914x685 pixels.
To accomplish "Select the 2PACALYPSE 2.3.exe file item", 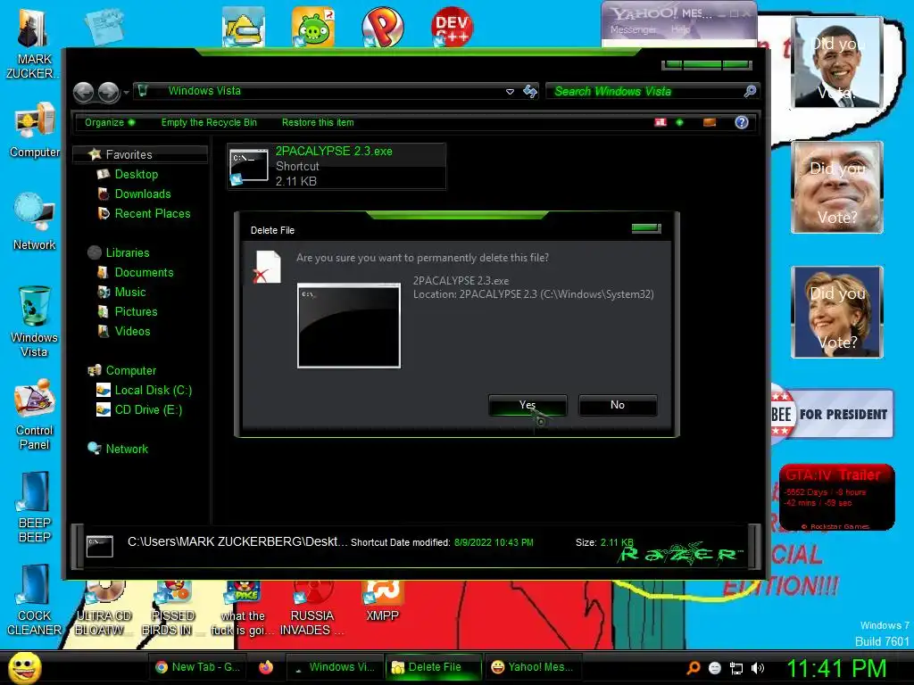I will pos(337,167).
